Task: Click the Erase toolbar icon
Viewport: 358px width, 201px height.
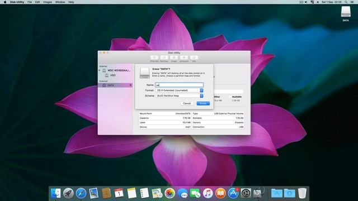Action: click(174, 58)
